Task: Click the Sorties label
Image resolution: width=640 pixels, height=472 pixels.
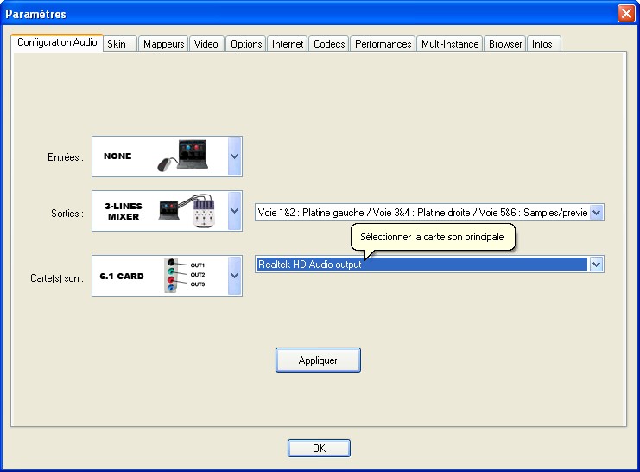Action: [67, 214]
